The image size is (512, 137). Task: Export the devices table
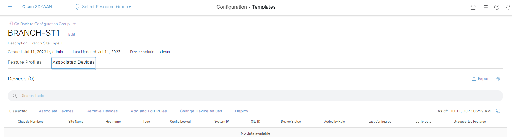[x=481, y=79]
